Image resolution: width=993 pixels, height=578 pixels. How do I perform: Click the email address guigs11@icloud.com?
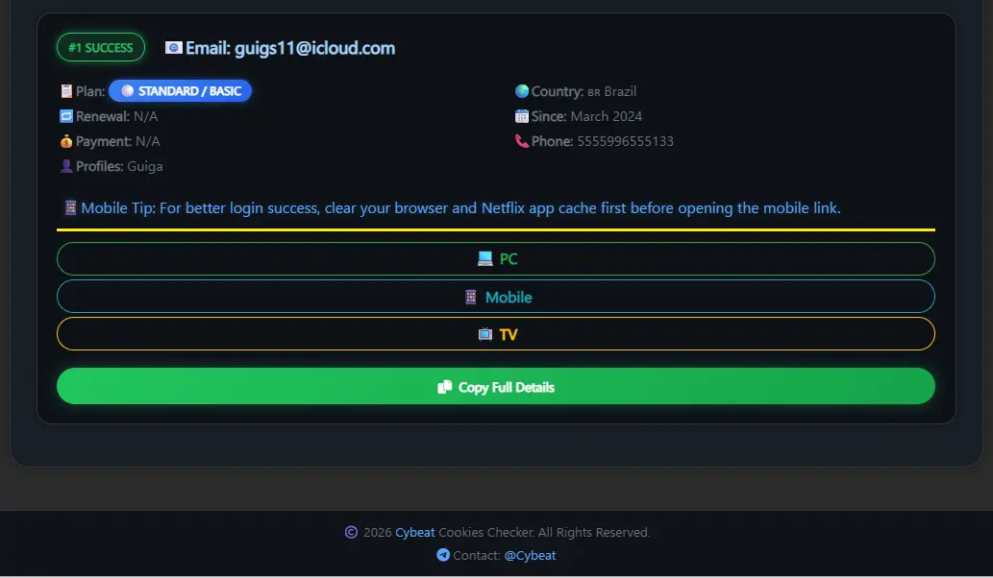tap(314, 48)
